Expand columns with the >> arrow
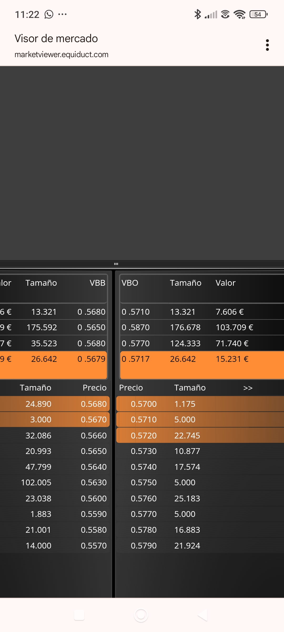 click(x=248, y=388)
